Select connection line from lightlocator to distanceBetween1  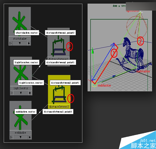point(40,66)
